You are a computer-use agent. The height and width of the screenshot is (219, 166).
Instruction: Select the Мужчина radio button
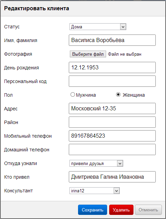(73, 95)
